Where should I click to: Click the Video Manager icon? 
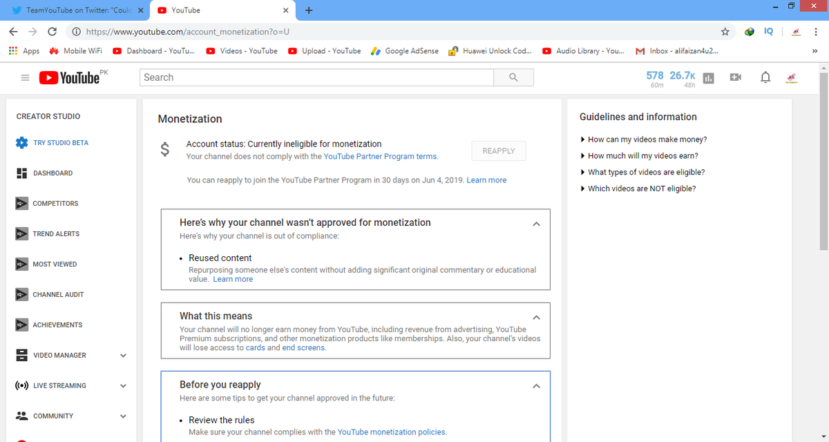point(21,356)
